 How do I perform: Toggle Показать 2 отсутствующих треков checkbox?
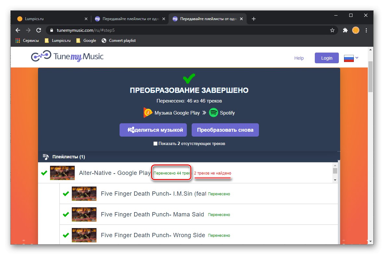pos(155,143)
